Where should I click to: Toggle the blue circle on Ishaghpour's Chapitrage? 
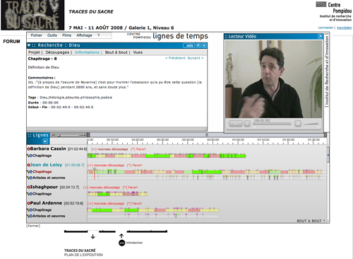(x=31, y=194)
